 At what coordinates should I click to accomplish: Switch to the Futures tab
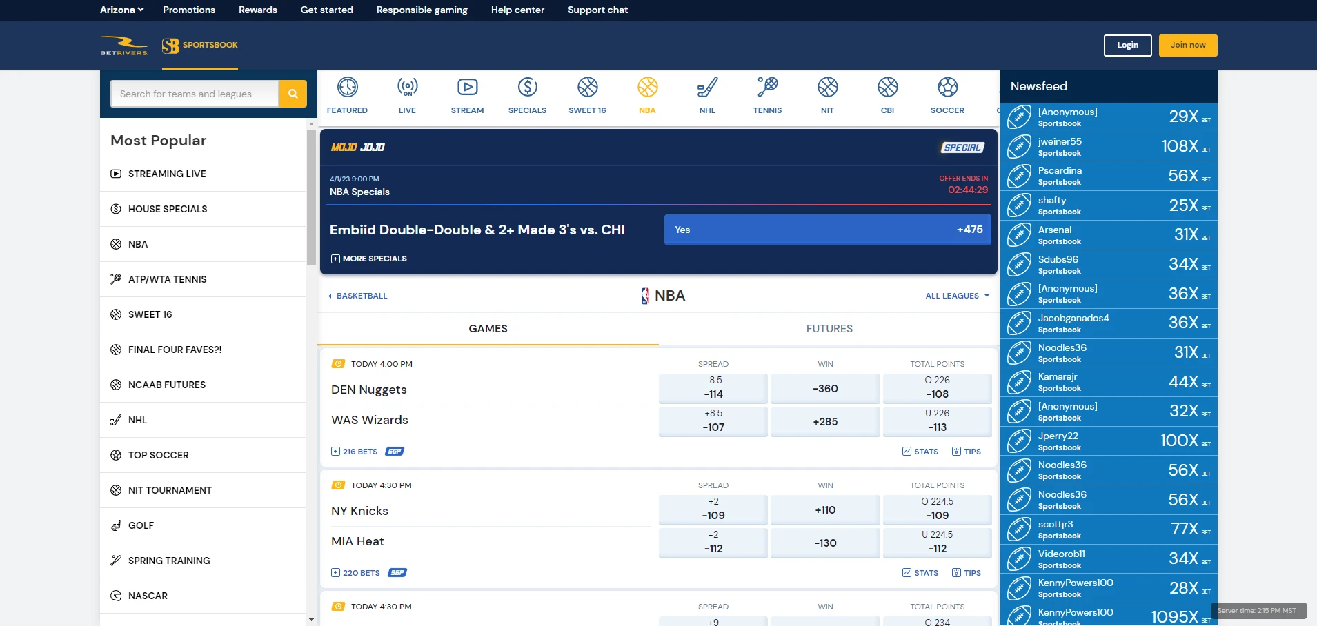click(829, 329)
